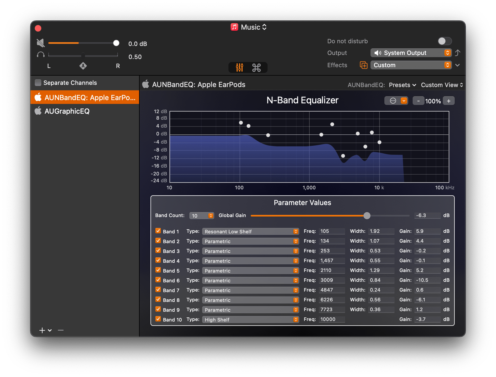496x377 pixels.
Task: Select AUNBandEQ: Apple EarPods in sidebar
Action: pyautogui.click(x=85, y=97)
